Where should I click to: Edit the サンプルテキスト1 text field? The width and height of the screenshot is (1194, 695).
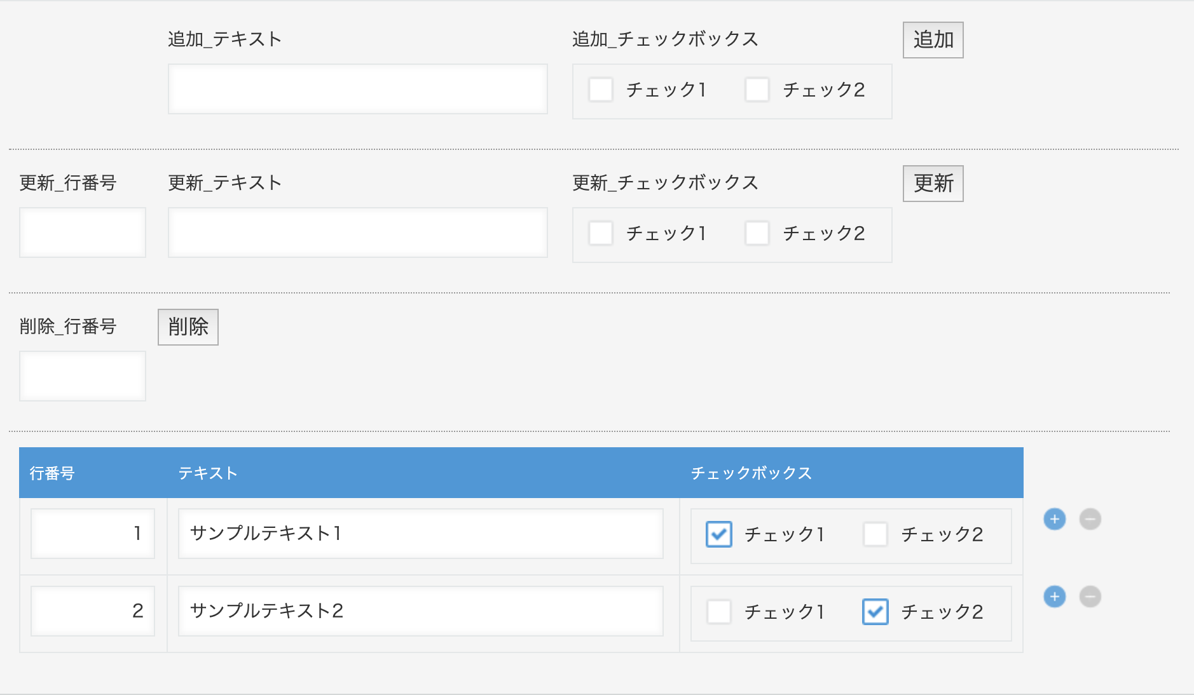pos(421,534)
